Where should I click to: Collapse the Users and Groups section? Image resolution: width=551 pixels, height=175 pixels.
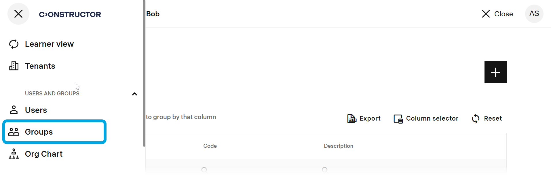pyautogui.click(x=134, y=94)
